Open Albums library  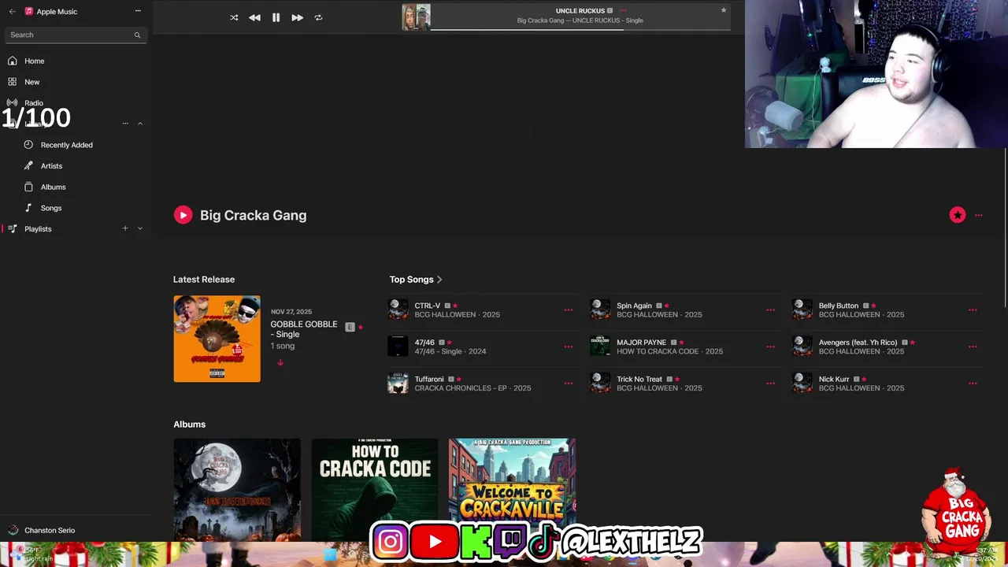pos(53,187)
